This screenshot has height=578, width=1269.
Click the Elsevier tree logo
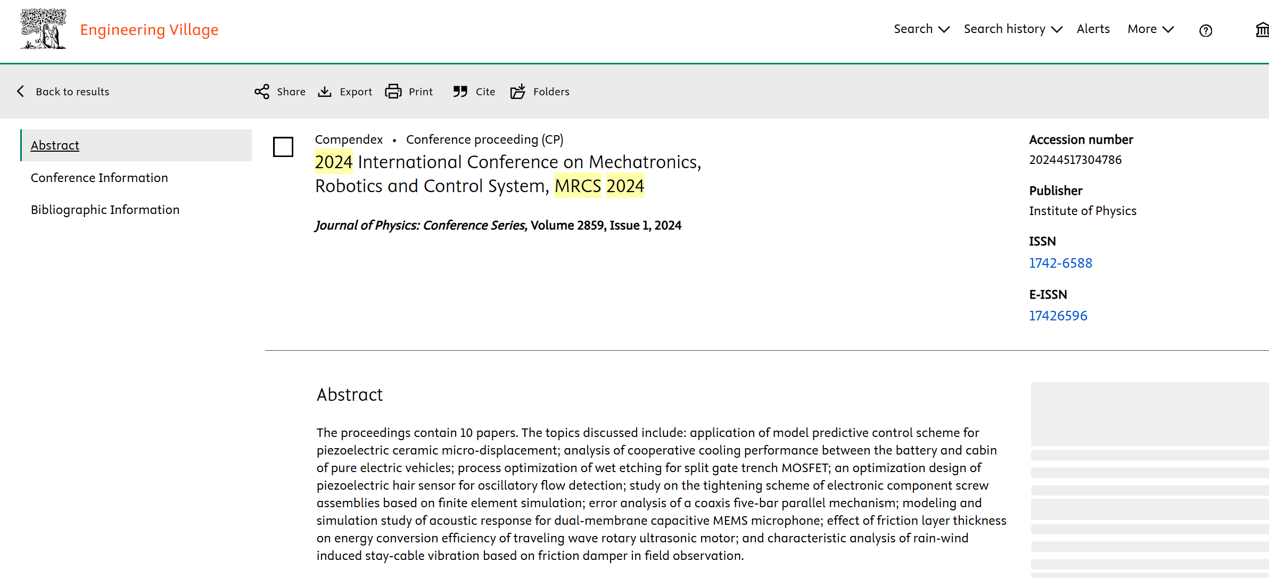[x=43, y=29]
